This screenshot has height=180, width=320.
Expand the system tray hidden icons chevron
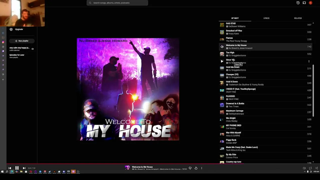tap(305, 172)
